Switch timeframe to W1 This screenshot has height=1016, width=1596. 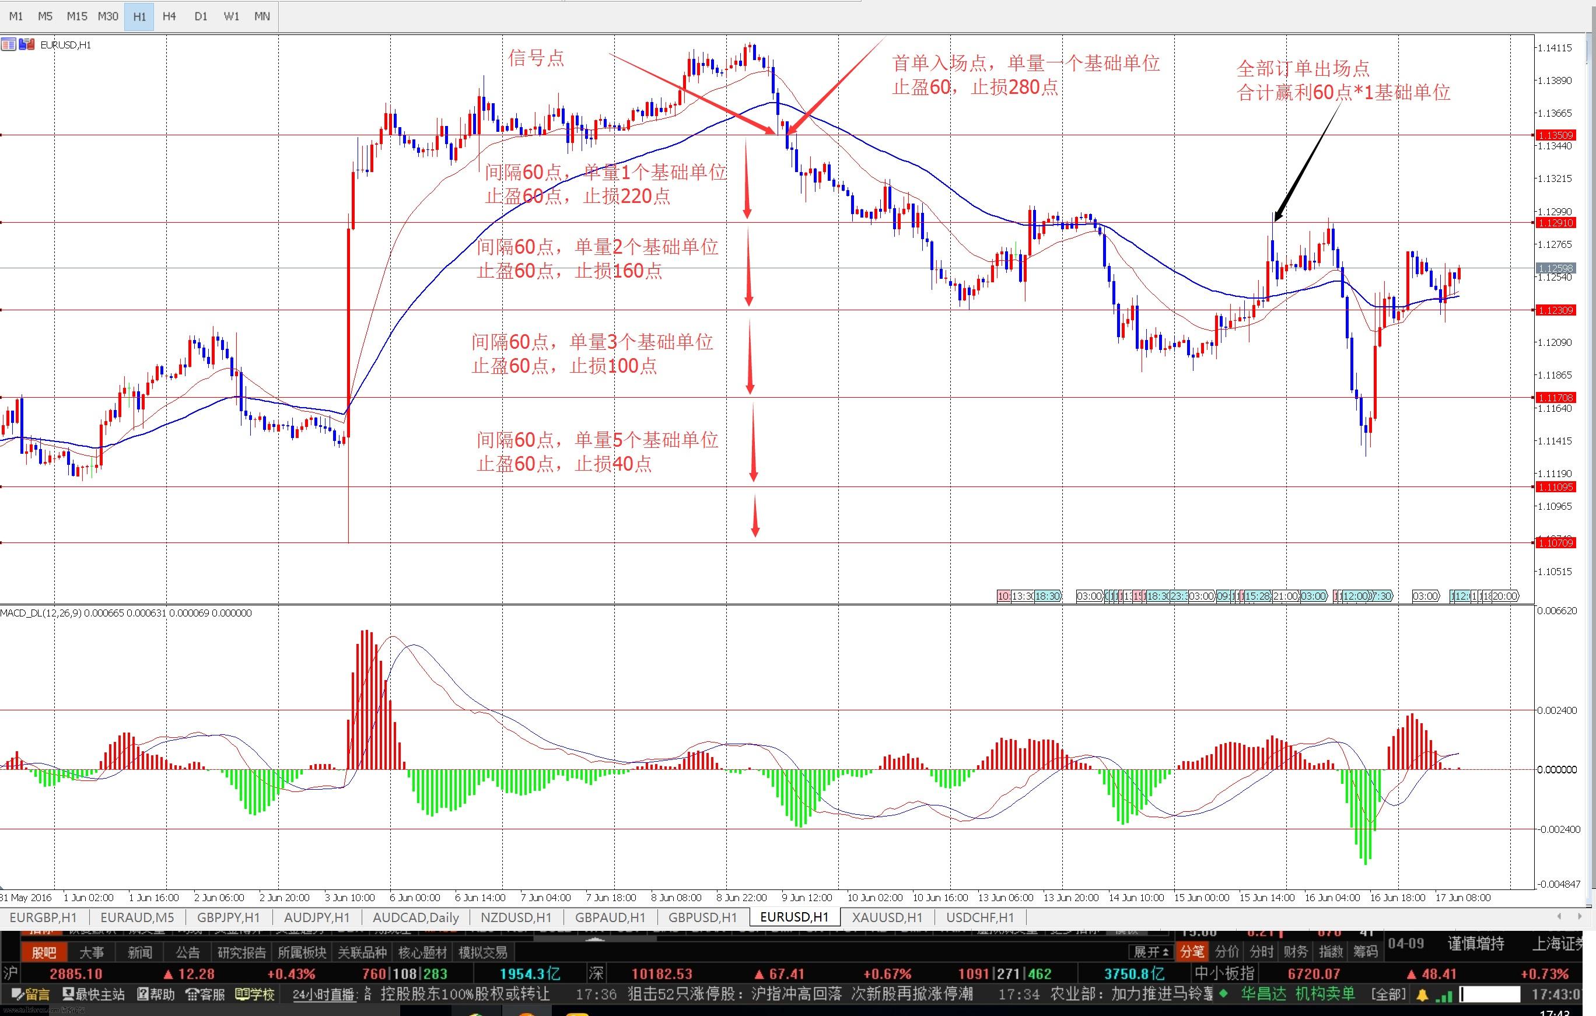[232, 16]
